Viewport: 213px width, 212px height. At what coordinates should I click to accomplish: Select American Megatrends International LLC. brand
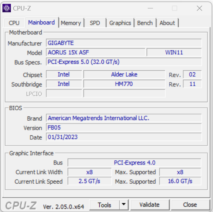point(124,118)
